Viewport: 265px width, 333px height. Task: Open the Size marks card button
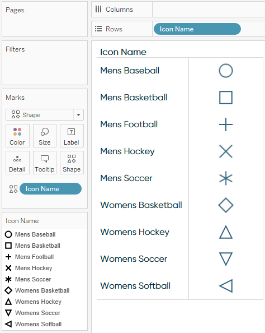[x=45, y=136]
